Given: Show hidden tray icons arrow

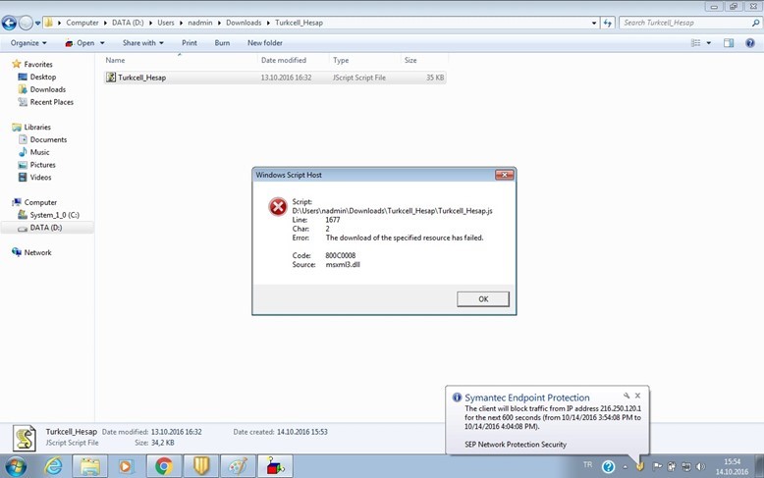Looking at the screenshot, I should click(x=626, y=467).
